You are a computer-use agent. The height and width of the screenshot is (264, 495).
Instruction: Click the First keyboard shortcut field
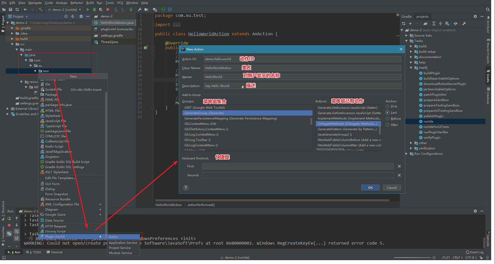[x=298, y=166]
